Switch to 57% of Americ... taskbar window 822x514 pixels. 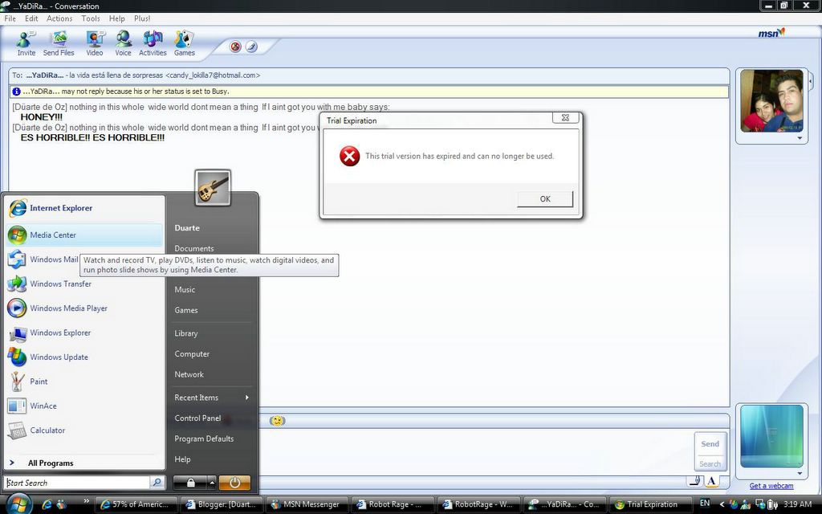pos(135,504)
